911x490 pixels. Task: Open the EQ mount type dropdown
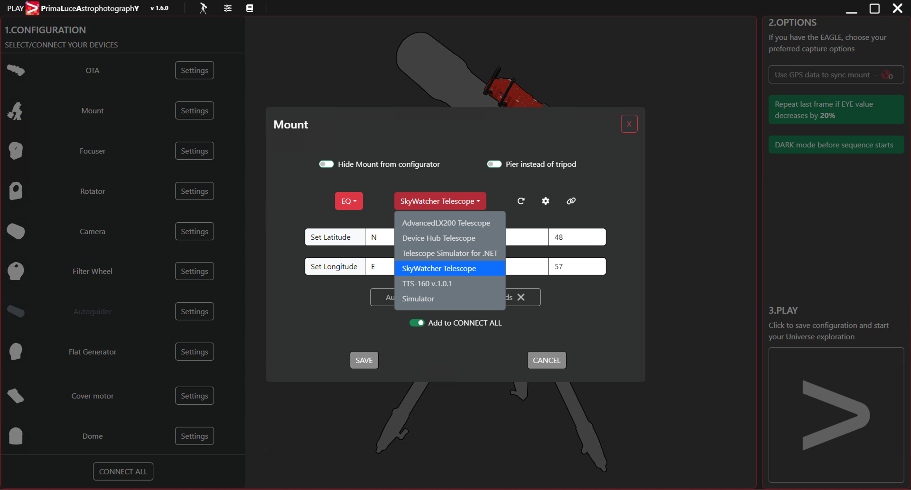click(x=349, y=201)
